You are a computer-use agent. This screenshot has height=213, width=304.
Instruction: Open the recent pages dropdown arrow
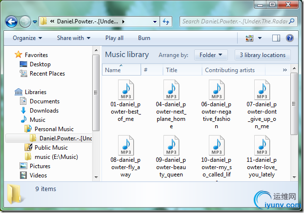coord(35,22)
